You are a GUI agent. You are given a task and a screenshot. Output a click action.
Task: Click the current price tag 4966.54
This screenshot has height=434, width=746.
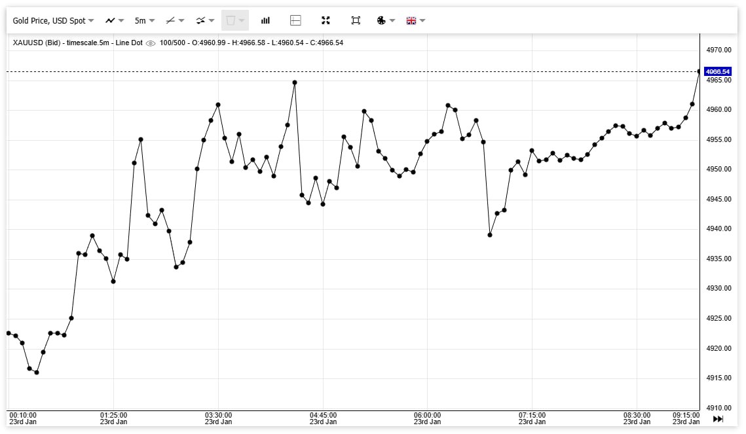tap(718, 71)
